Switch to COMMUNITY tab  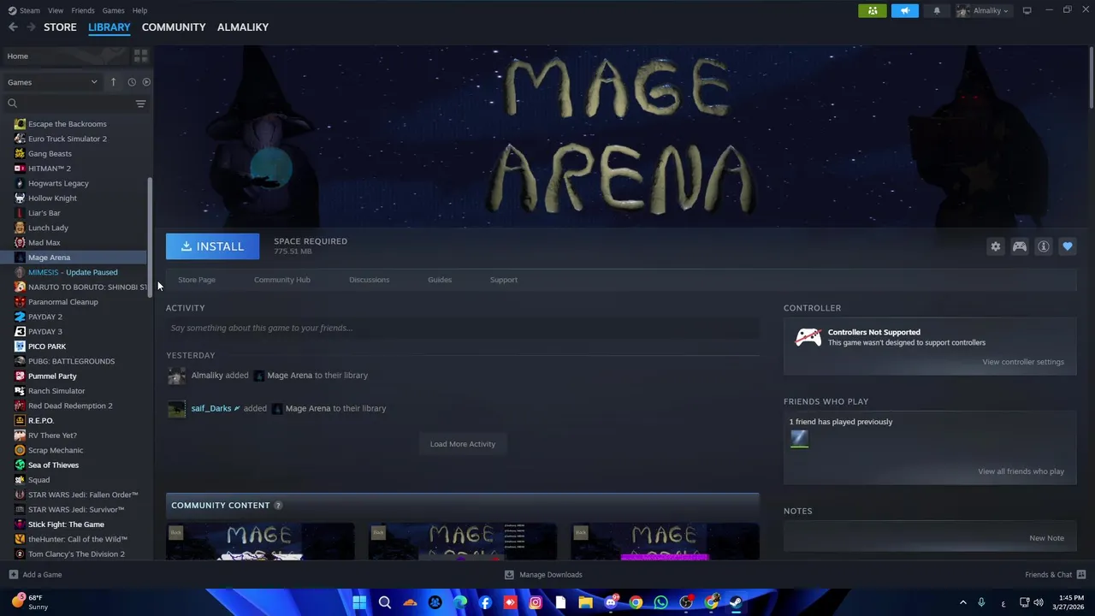[x=174, y=27]
